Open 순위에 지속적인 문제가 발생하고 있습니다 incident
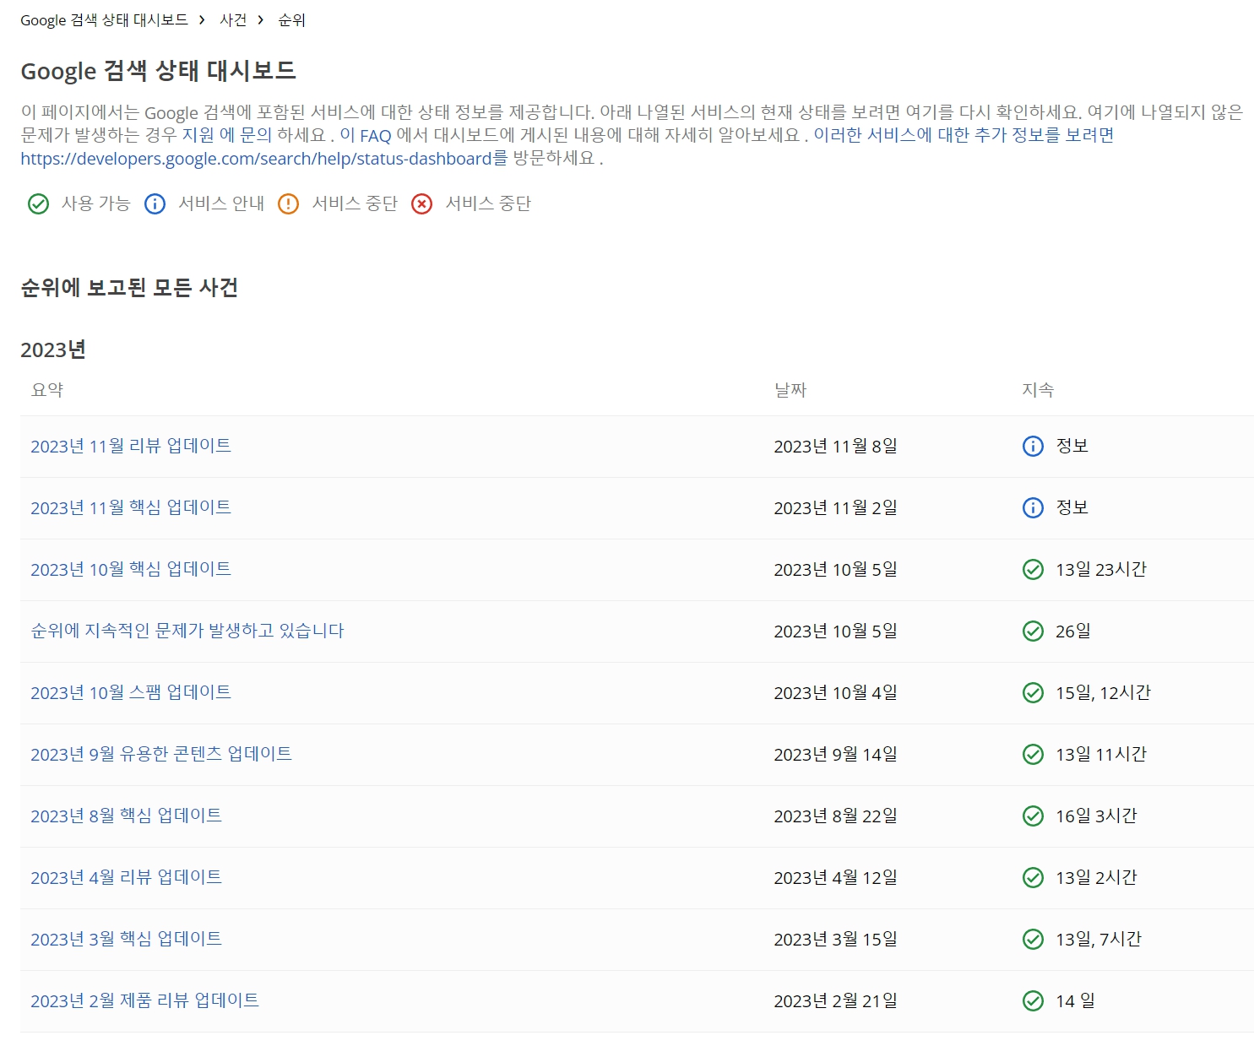The height and width of the screenshot is (1057, 1254). point(187,631)
